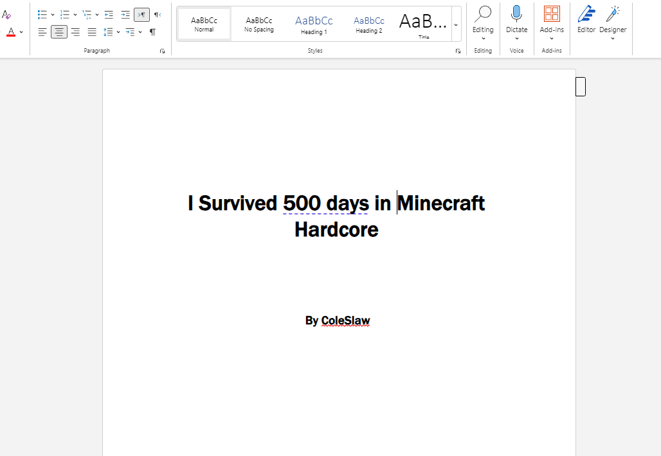
Task: Toggle show paragraph marks
Action: pos(152,32)
